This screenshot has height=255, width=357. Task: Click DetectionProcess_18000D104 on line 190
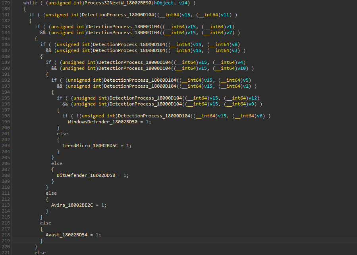135,69
